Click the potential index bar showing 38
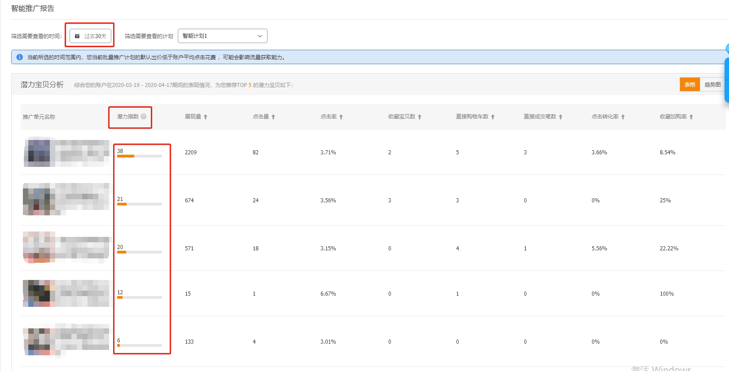 (x=139, y=156)
